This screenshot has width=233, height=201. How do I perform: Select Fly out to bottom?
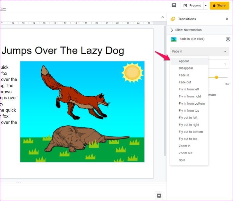click(x=189, y=132)
